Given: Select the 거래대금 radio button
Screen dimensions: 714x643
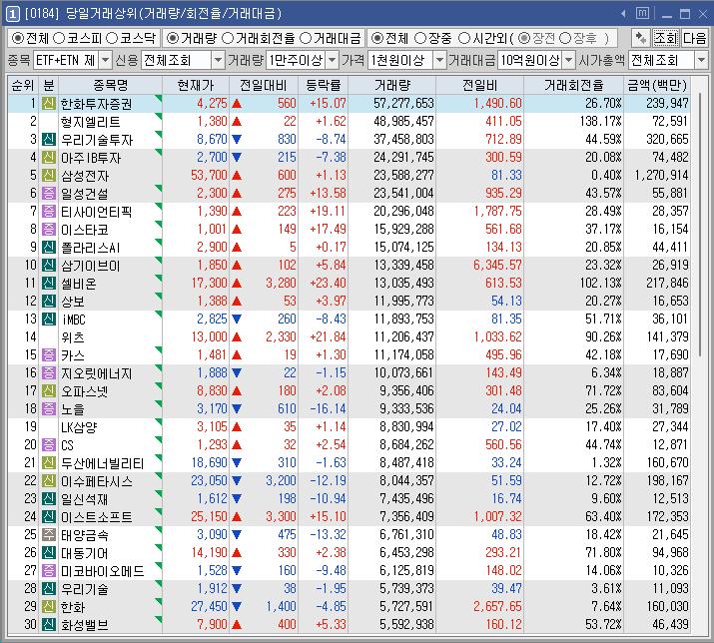Looking at the screenshot, I should point(306,38).
